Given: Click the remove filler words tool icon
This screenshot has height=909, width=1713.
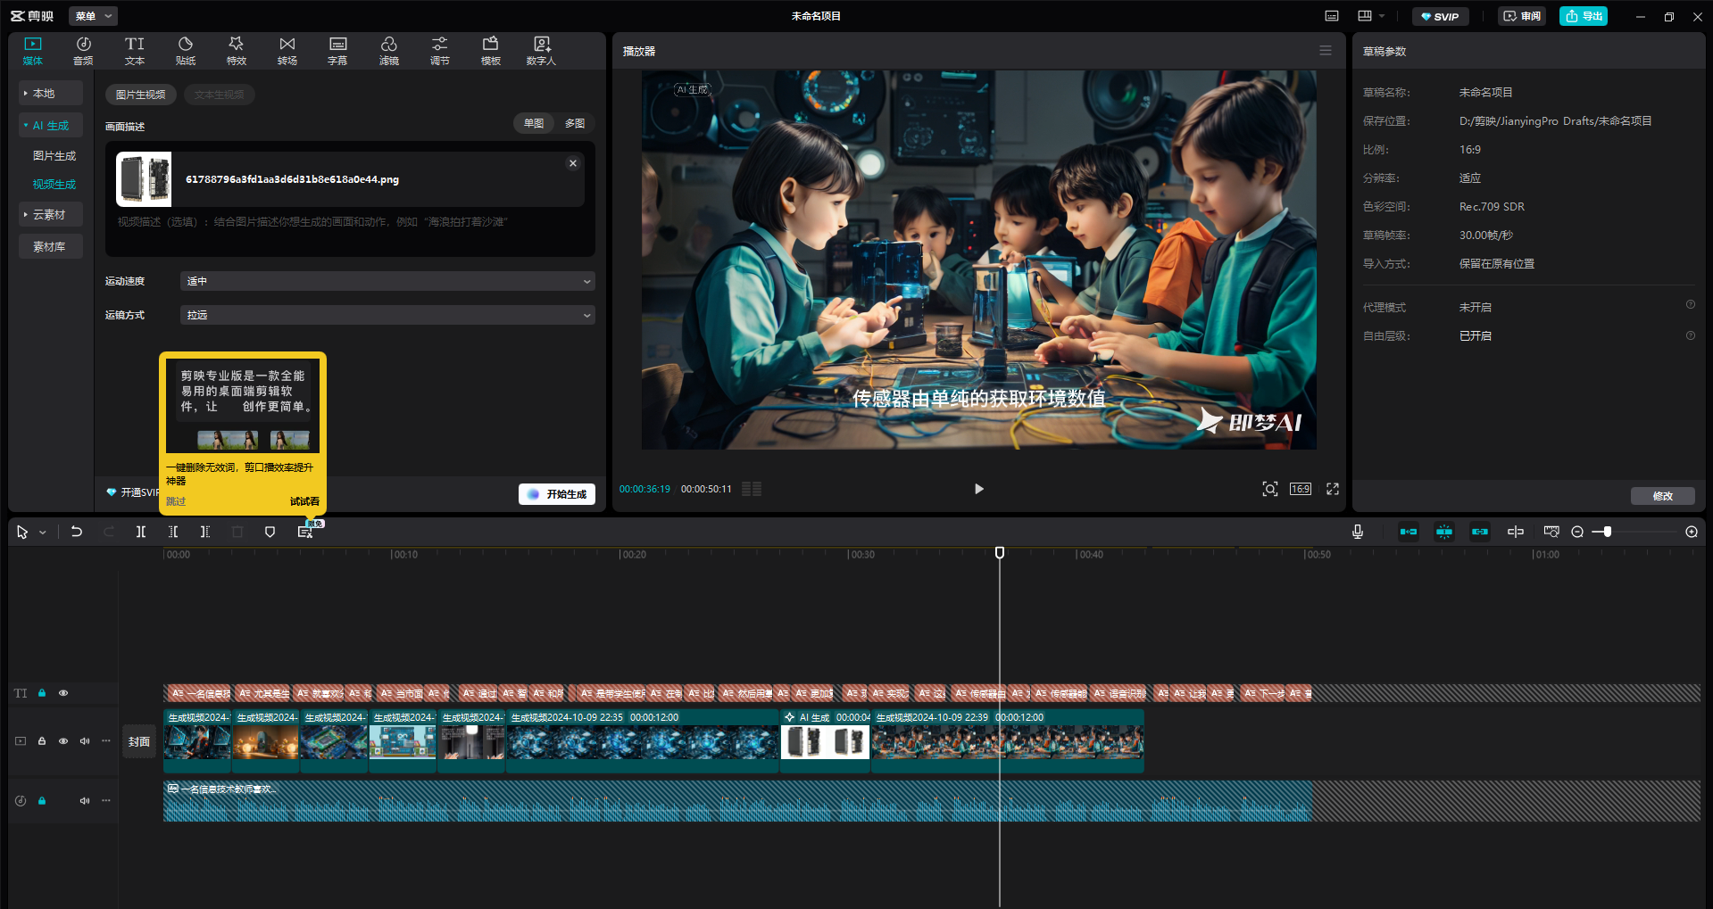Looking at the screenshot, I should pyautogui.click(x=304, y=532).
